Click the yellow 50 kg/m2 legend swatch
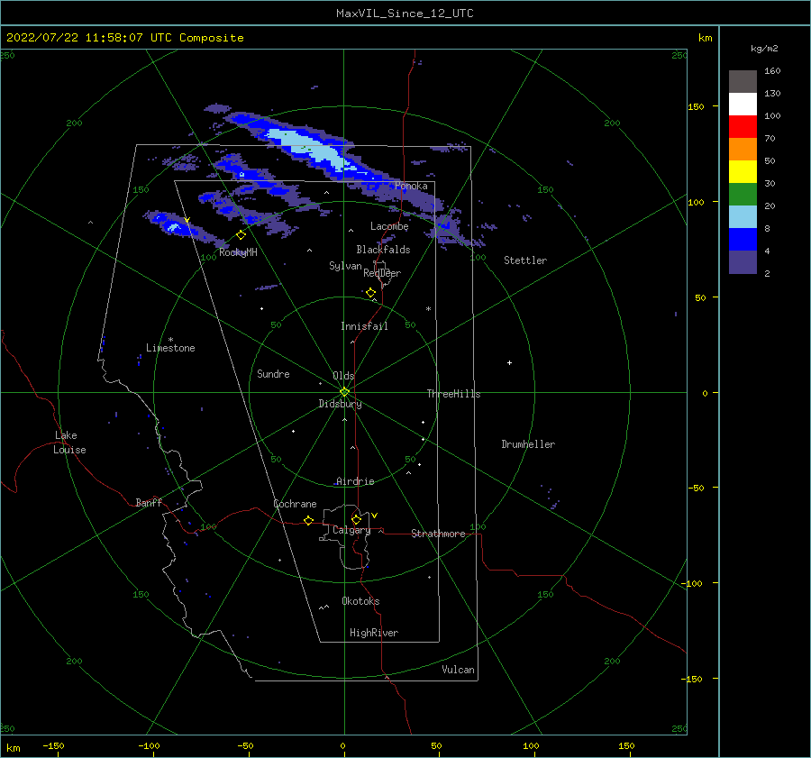Viewport: 811px width, 758px height. [743, 172]
